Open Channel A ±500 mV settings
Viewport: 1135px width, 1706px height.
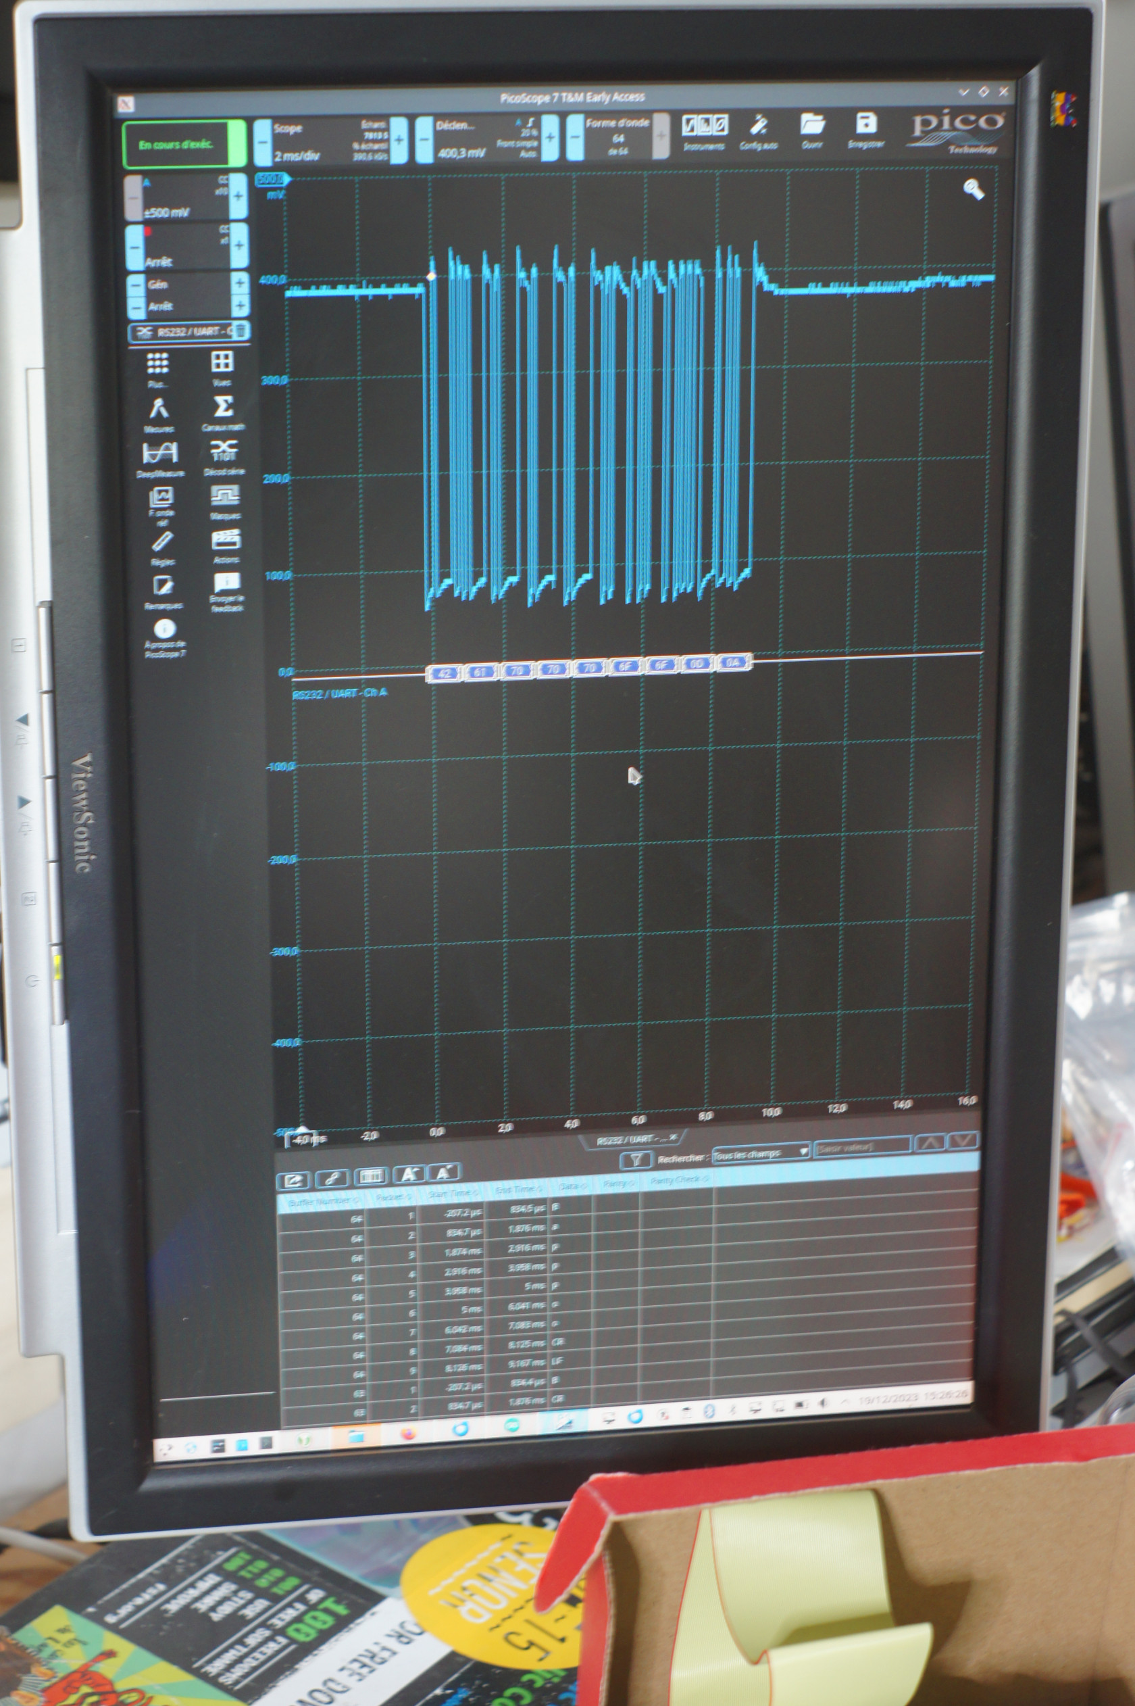[186, 197]
